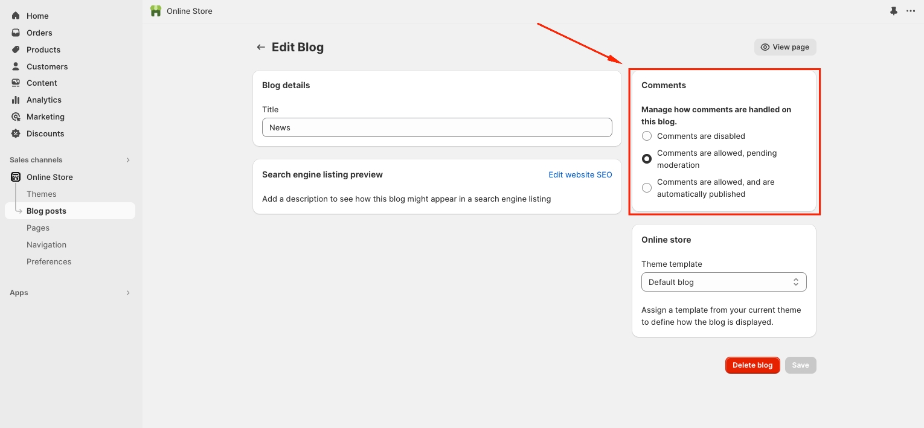Choose comments automatically published option

pos(647,188)
